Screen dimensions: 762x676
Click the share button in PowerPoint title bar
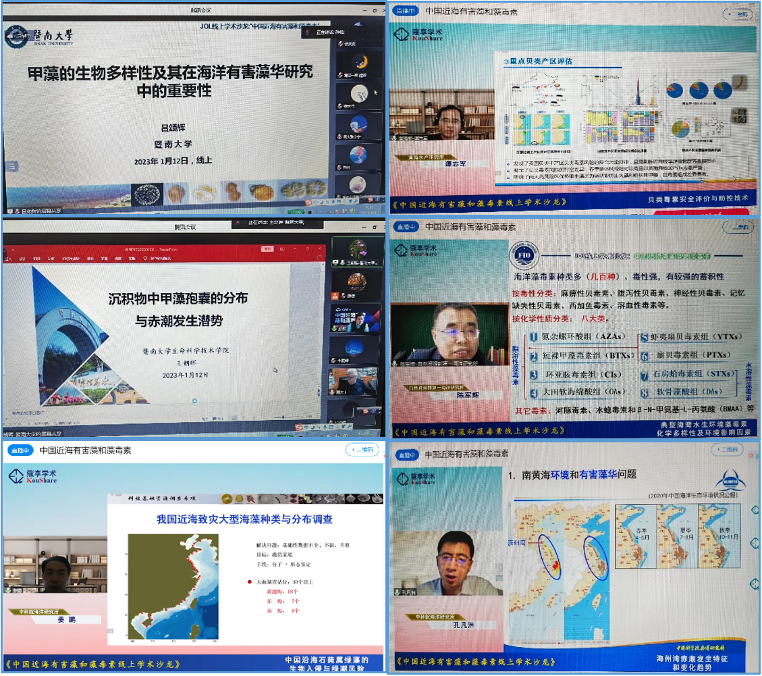point(267,249)
